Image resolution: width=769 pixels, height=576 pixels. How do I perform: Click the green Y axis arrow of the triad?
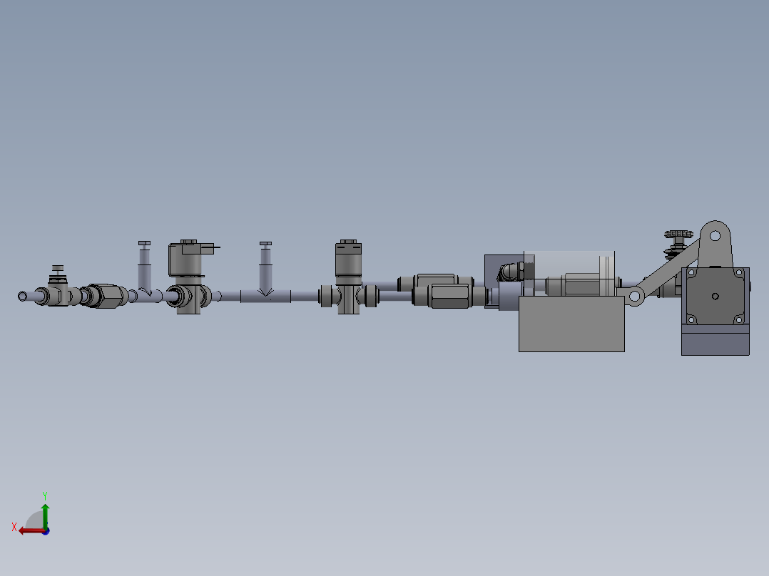coord(45,515)
